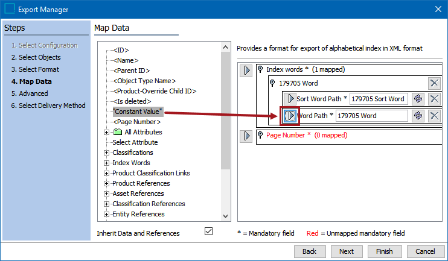Click the highlighted Word Path map arrow
The height and width of the screenshot is (261, 448).
pyautogui.click(x=290, y=115)
